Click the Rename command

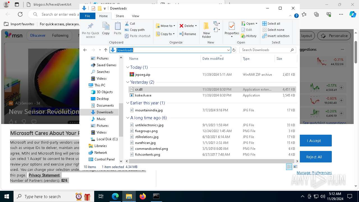click(x=188, y=34)
